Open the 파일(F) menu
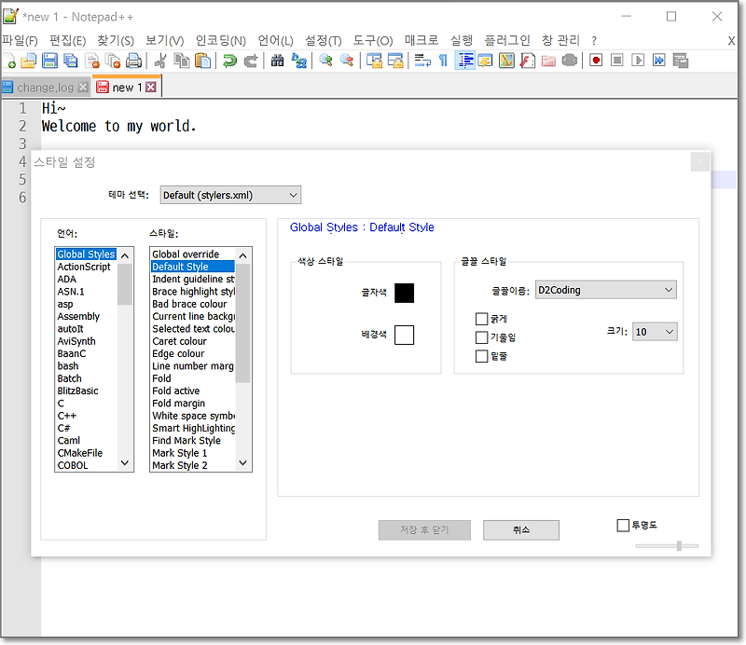The image size is (746, 645). click(20, 40)
